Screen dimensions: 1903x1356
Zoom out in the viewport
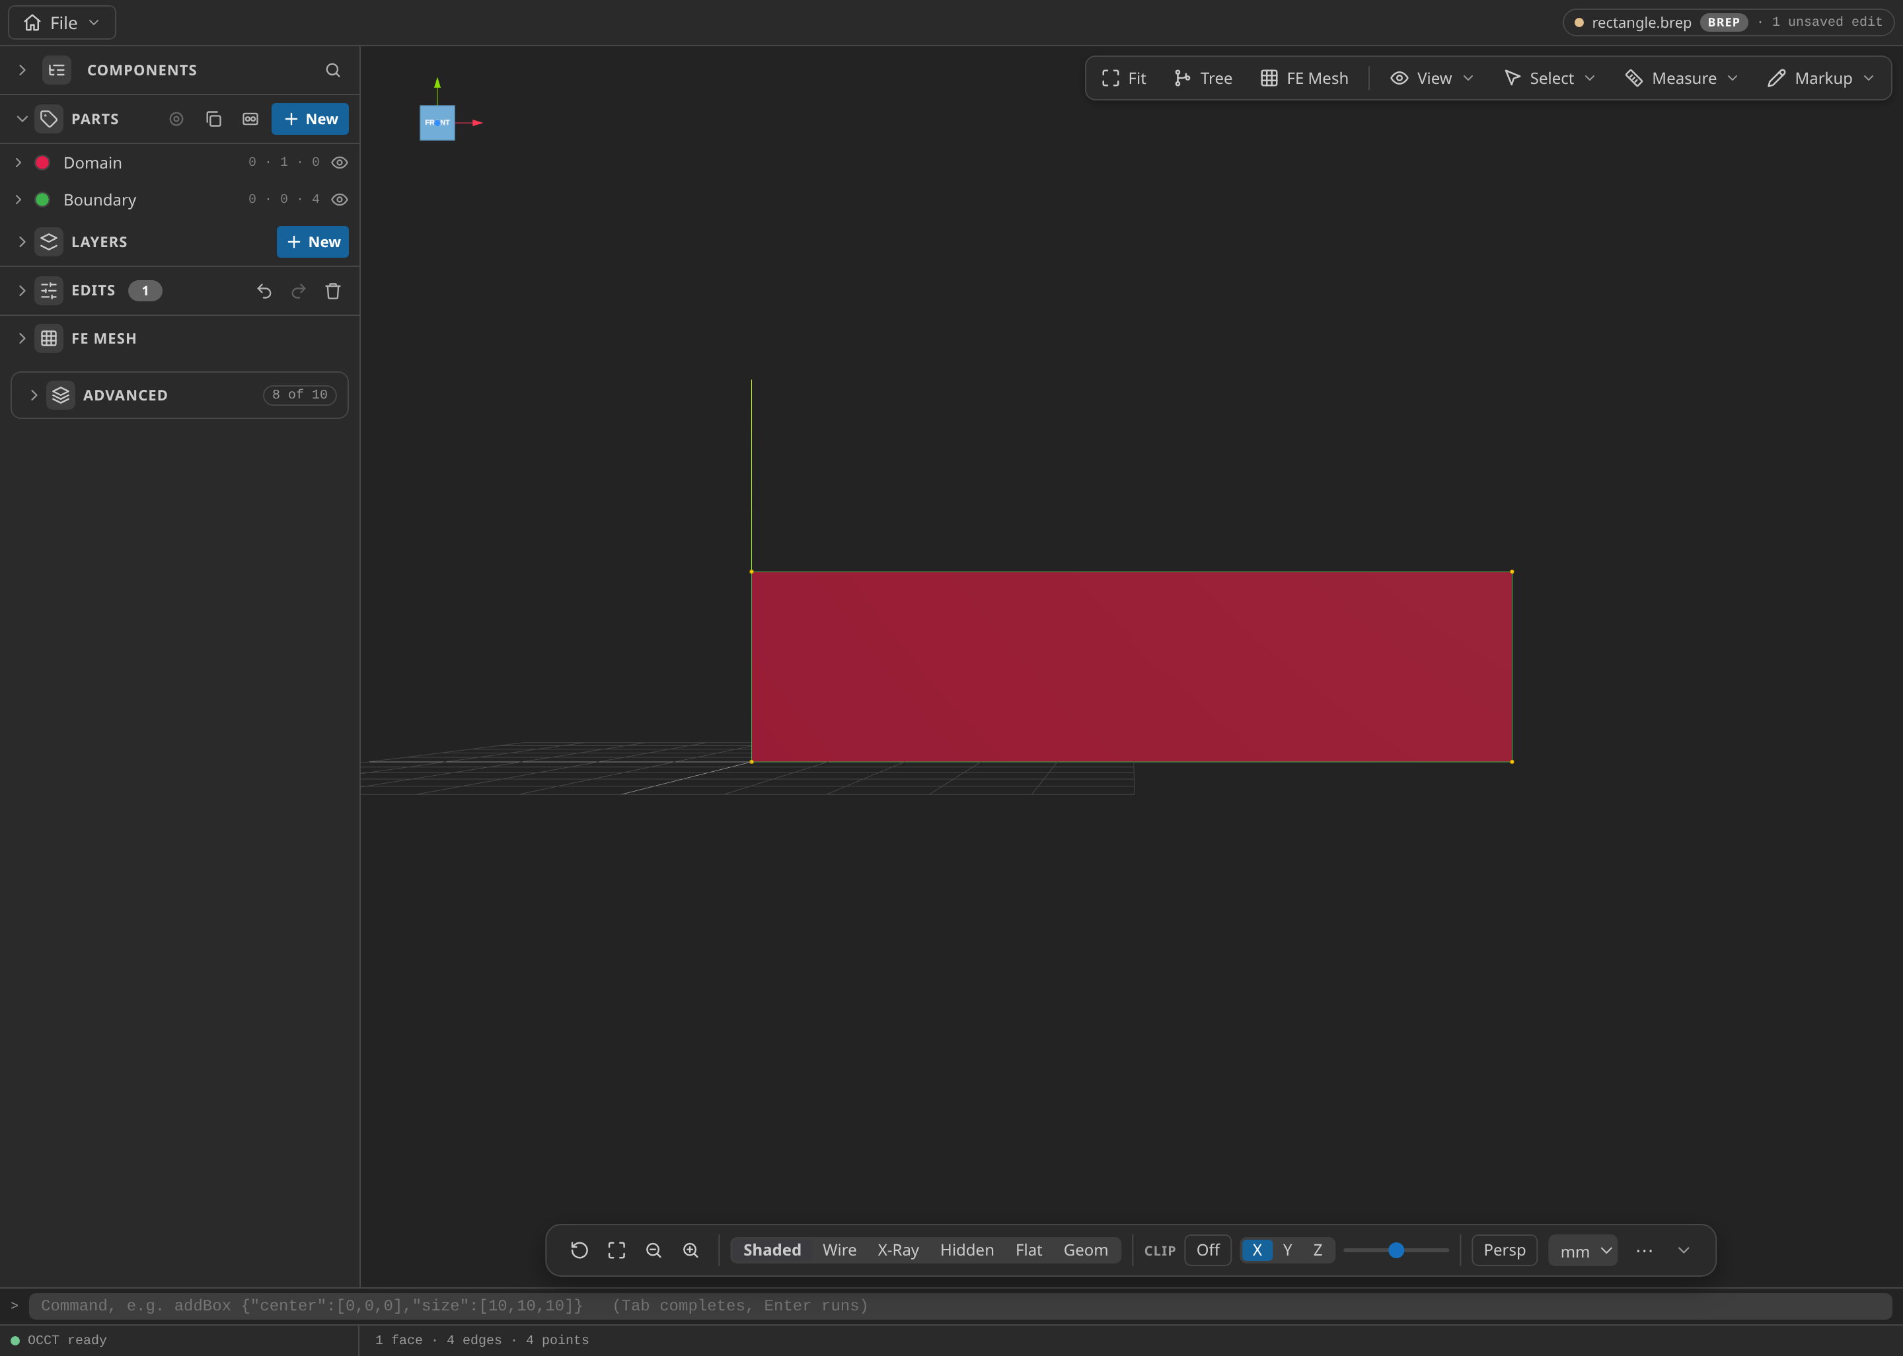pos(653,1250)
